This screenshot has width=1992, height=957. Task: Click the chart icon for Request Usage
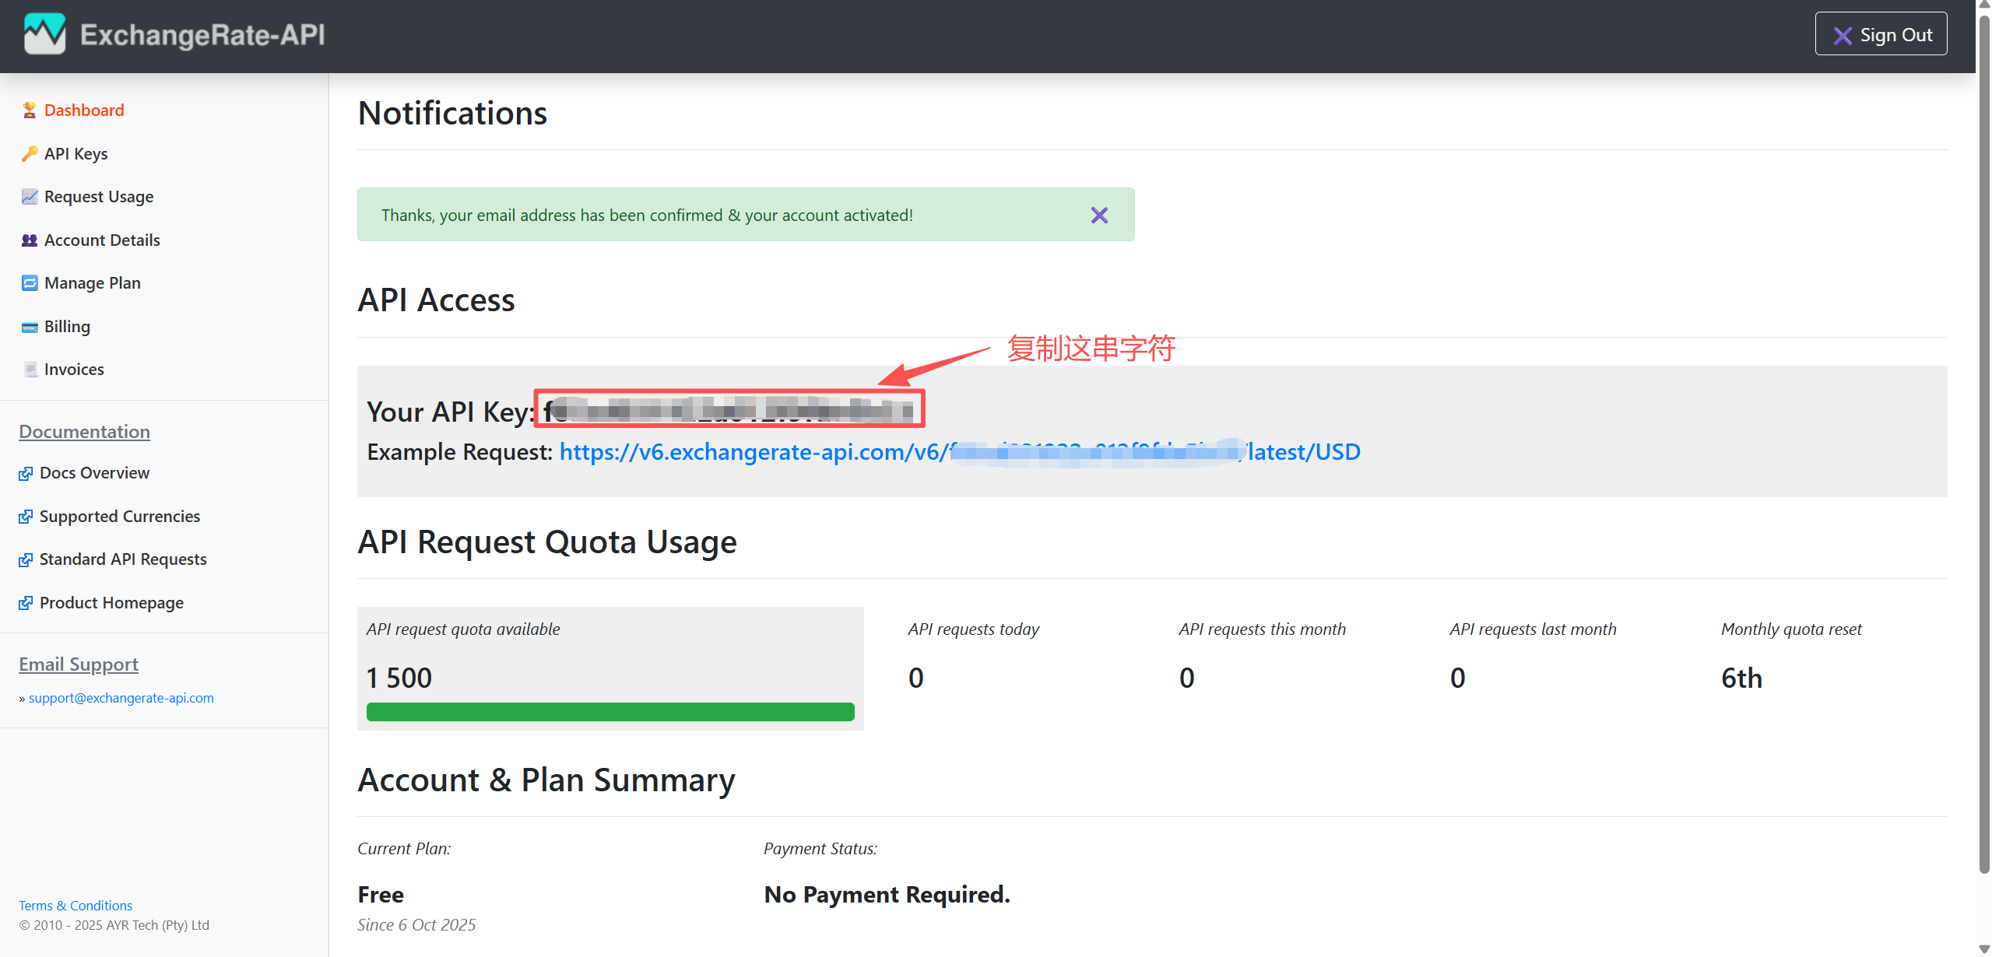point(30,197)
